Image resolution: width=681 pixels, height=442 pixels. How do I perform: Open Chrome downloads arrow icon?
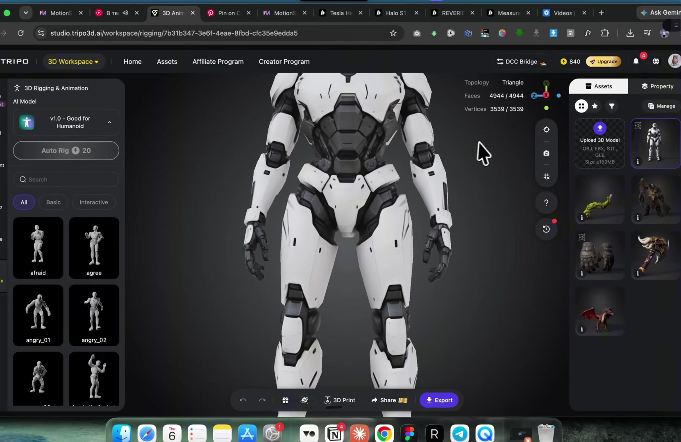click(x=630, y=33)
